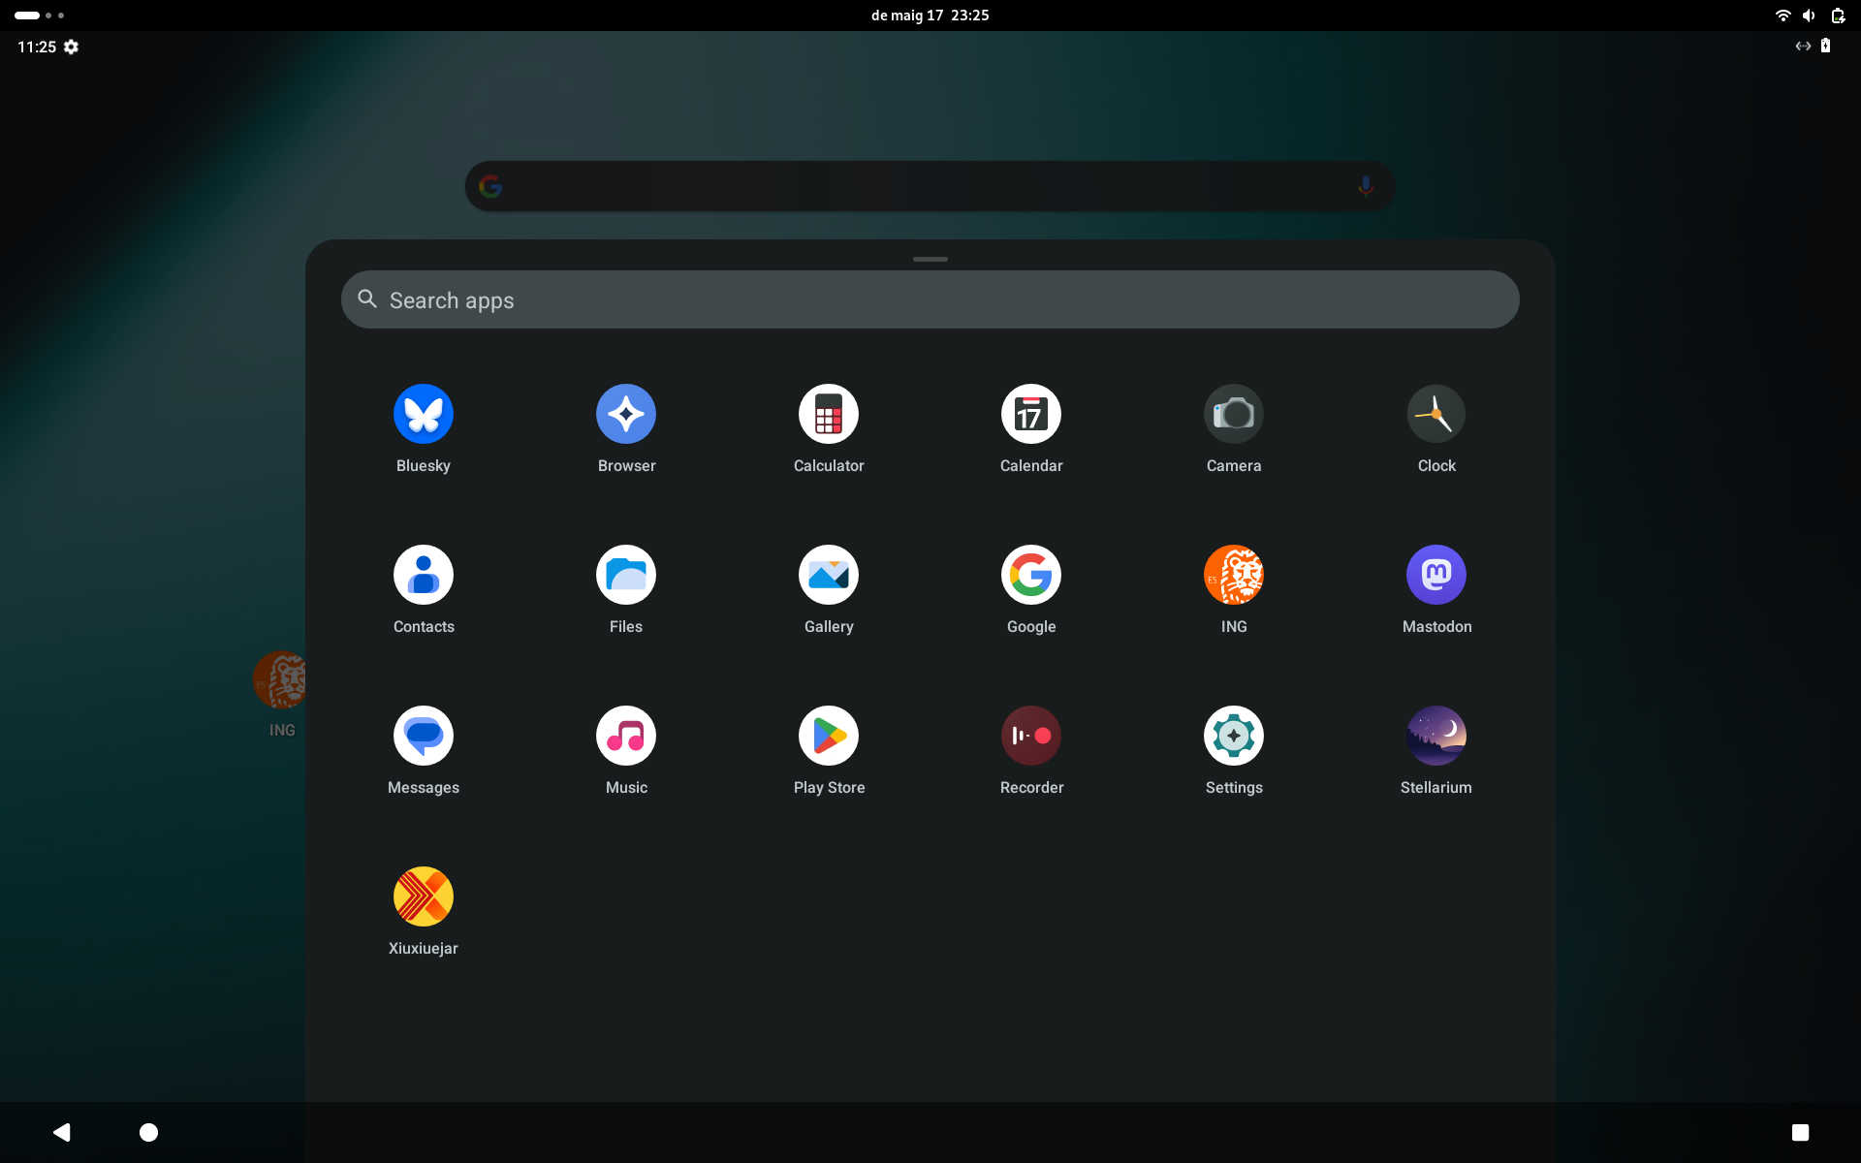This screenshot has width=1861, height=1163.
Task: Tap the recent apps square button
Action: pos(1800,1132)
